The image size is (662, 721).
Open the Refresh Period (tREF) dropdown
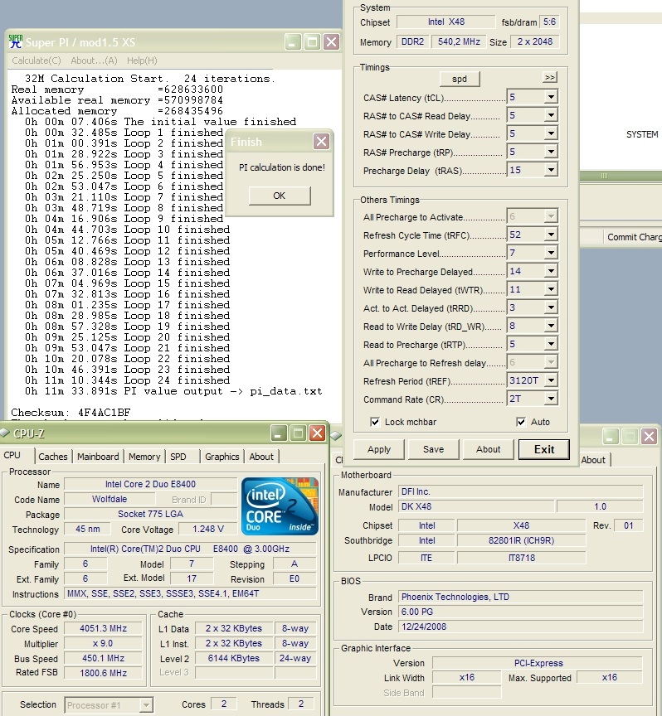[550, 381]
